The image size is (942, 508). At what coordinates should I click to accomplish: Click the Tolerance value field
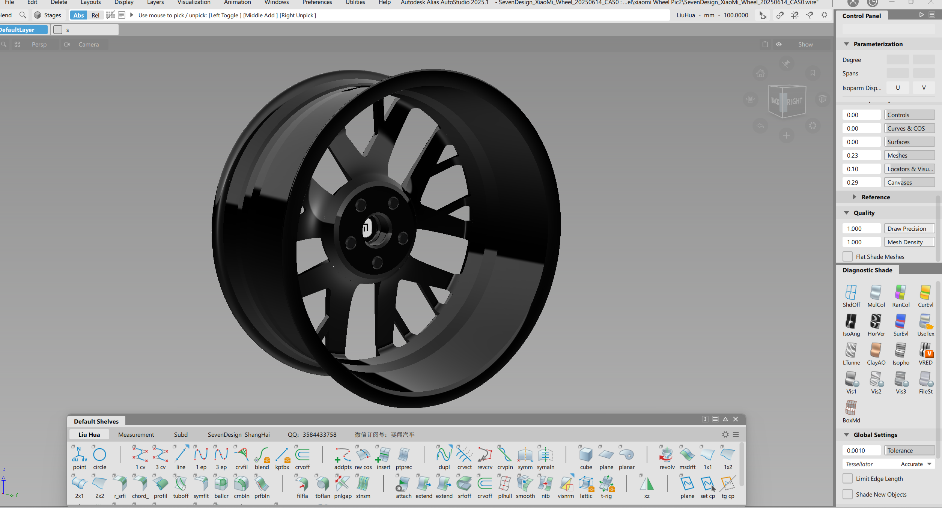(861, 451)
